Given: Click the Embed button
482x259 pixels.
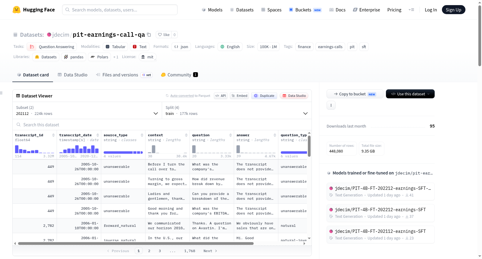Looking at the screenshot, I should pyautogui.click(x=240, y=96).
